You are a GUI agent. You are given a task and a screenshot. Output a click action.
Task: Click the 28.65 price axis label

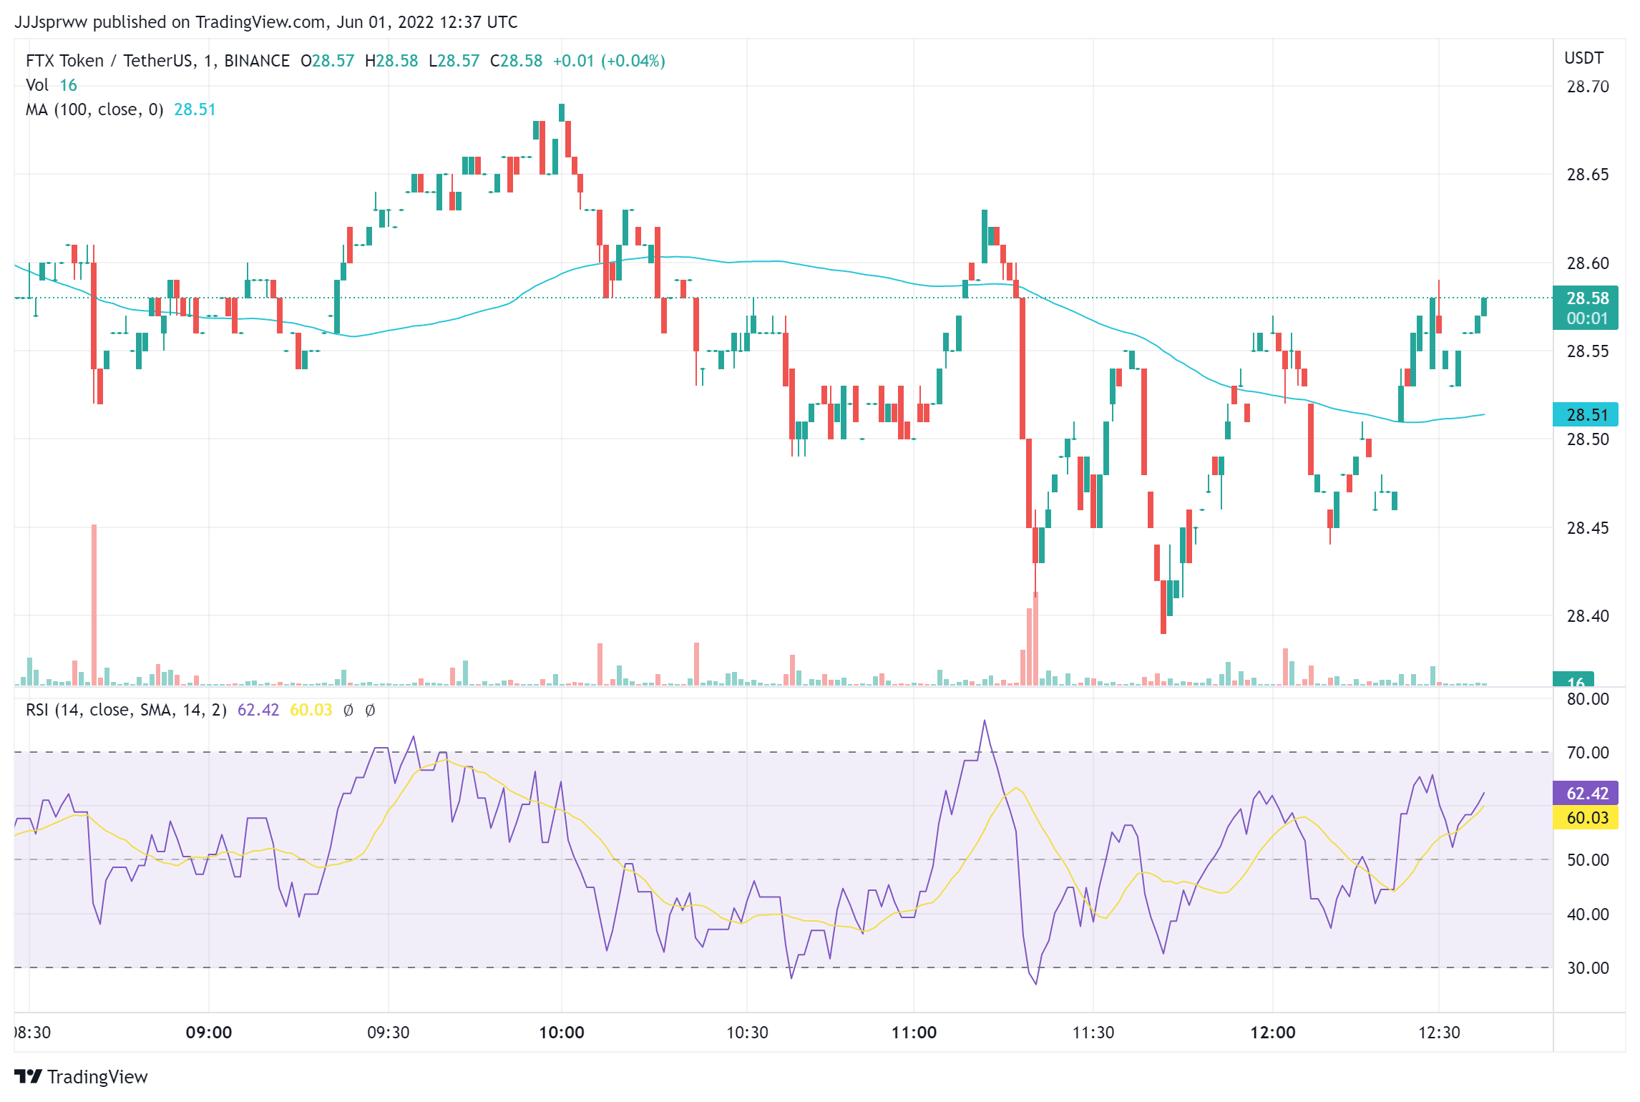pos(1588,175)
